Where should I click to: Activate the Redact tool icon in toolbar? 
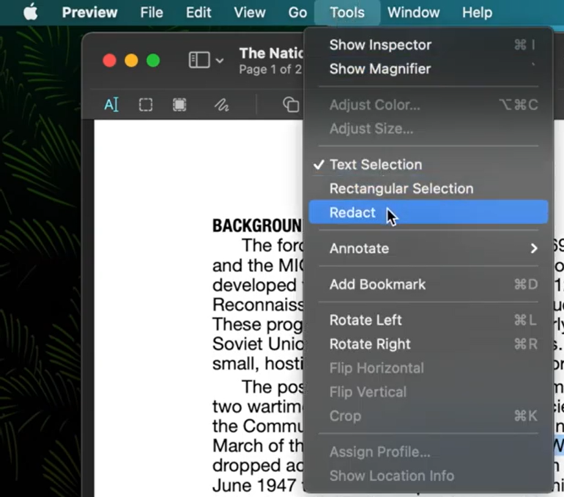179,105
